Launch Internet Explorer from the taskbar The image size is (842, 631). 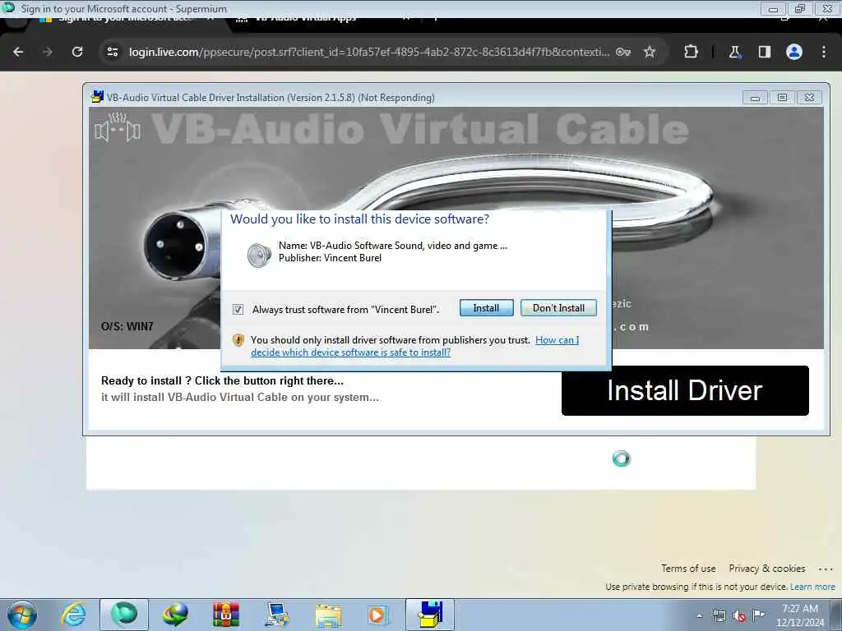[x=73, y=615]
